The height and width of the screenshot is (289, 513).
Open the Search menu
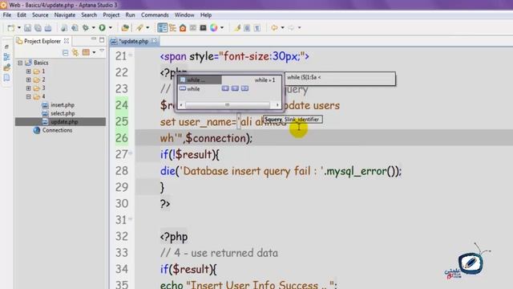click(89, 15)
